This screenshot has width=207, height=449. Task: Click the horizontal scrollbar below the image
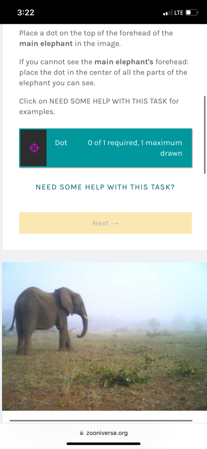pyautogui.click(x=101, y=420)
